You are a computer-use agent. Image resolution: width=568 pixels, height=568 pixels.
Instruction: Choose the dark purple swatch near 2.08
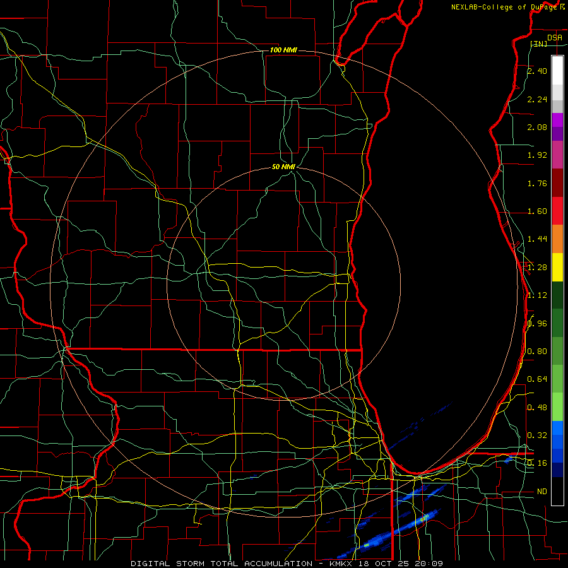pyautogui.click(x=557, y=134)
